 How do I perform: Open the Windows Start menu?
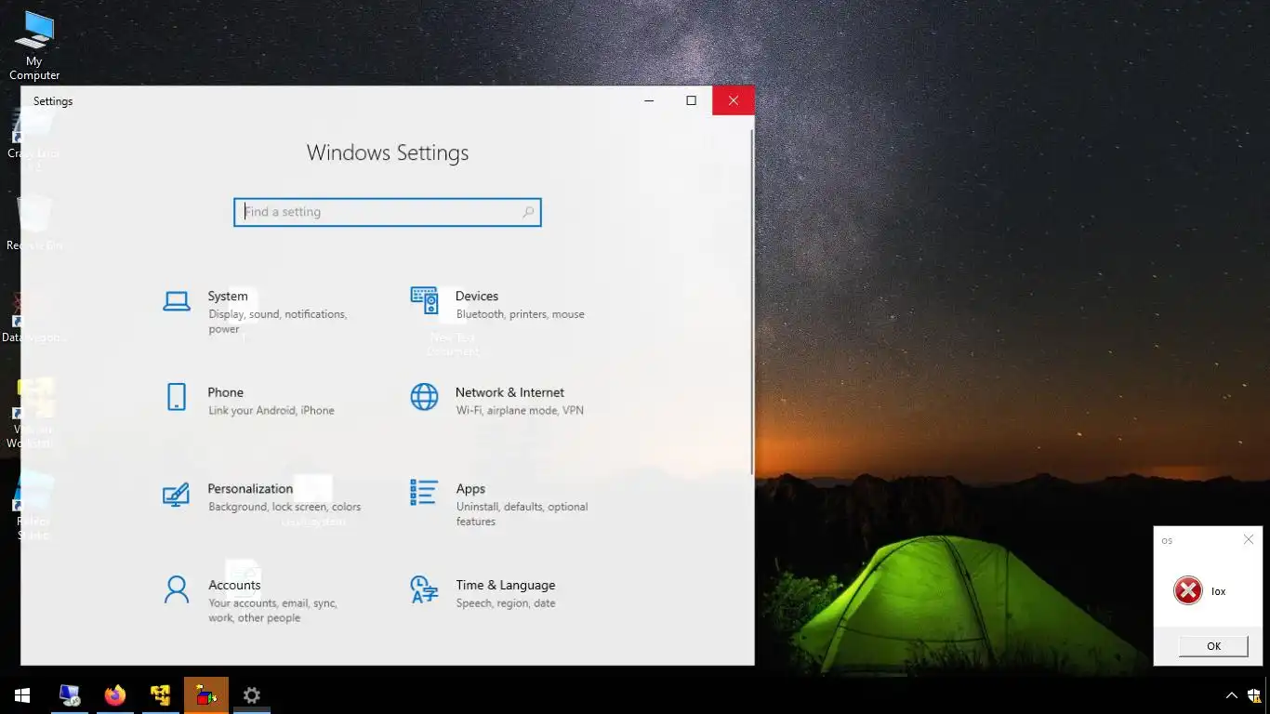pyautogui.click(x=22, y=695)
